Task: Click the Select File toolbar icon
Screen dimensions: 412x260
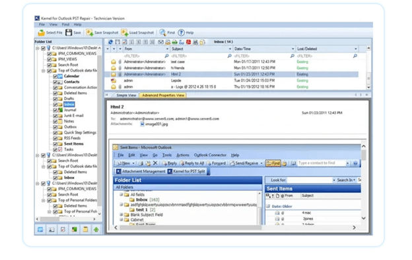Action: [x=41, y=33]
